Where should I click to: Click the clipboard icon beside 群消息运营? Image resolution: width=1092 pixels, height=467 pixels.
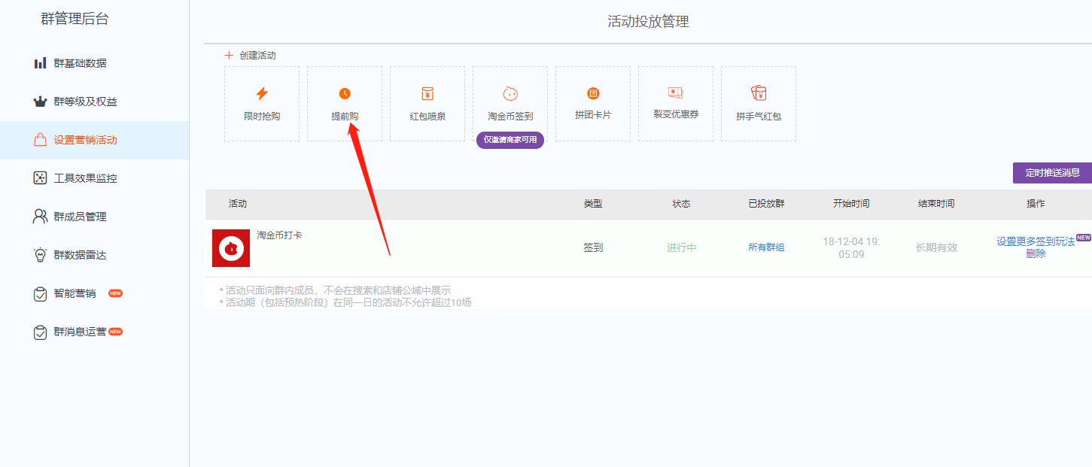pos(40,332)
